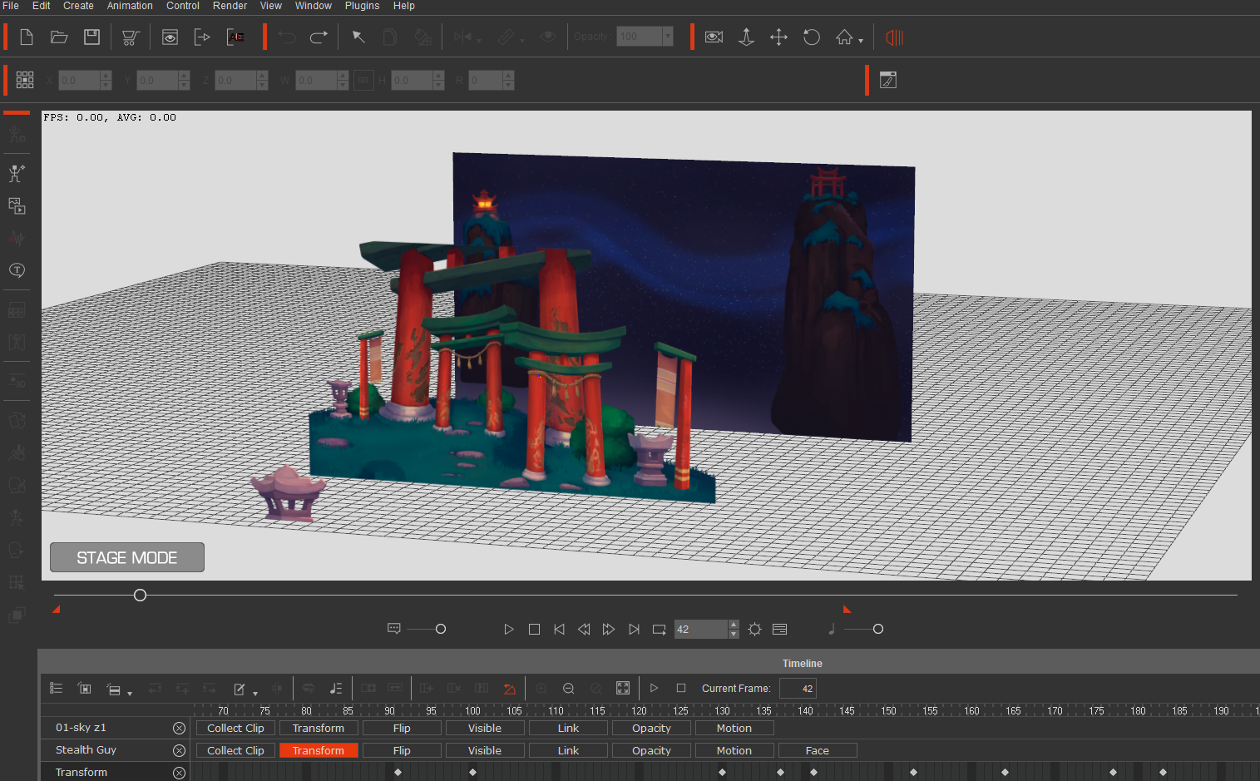The width and height of the screenshot is (1260, 781).
Task: Open project with folder icon
Action: pyautogui.click(x=59, y=37)
